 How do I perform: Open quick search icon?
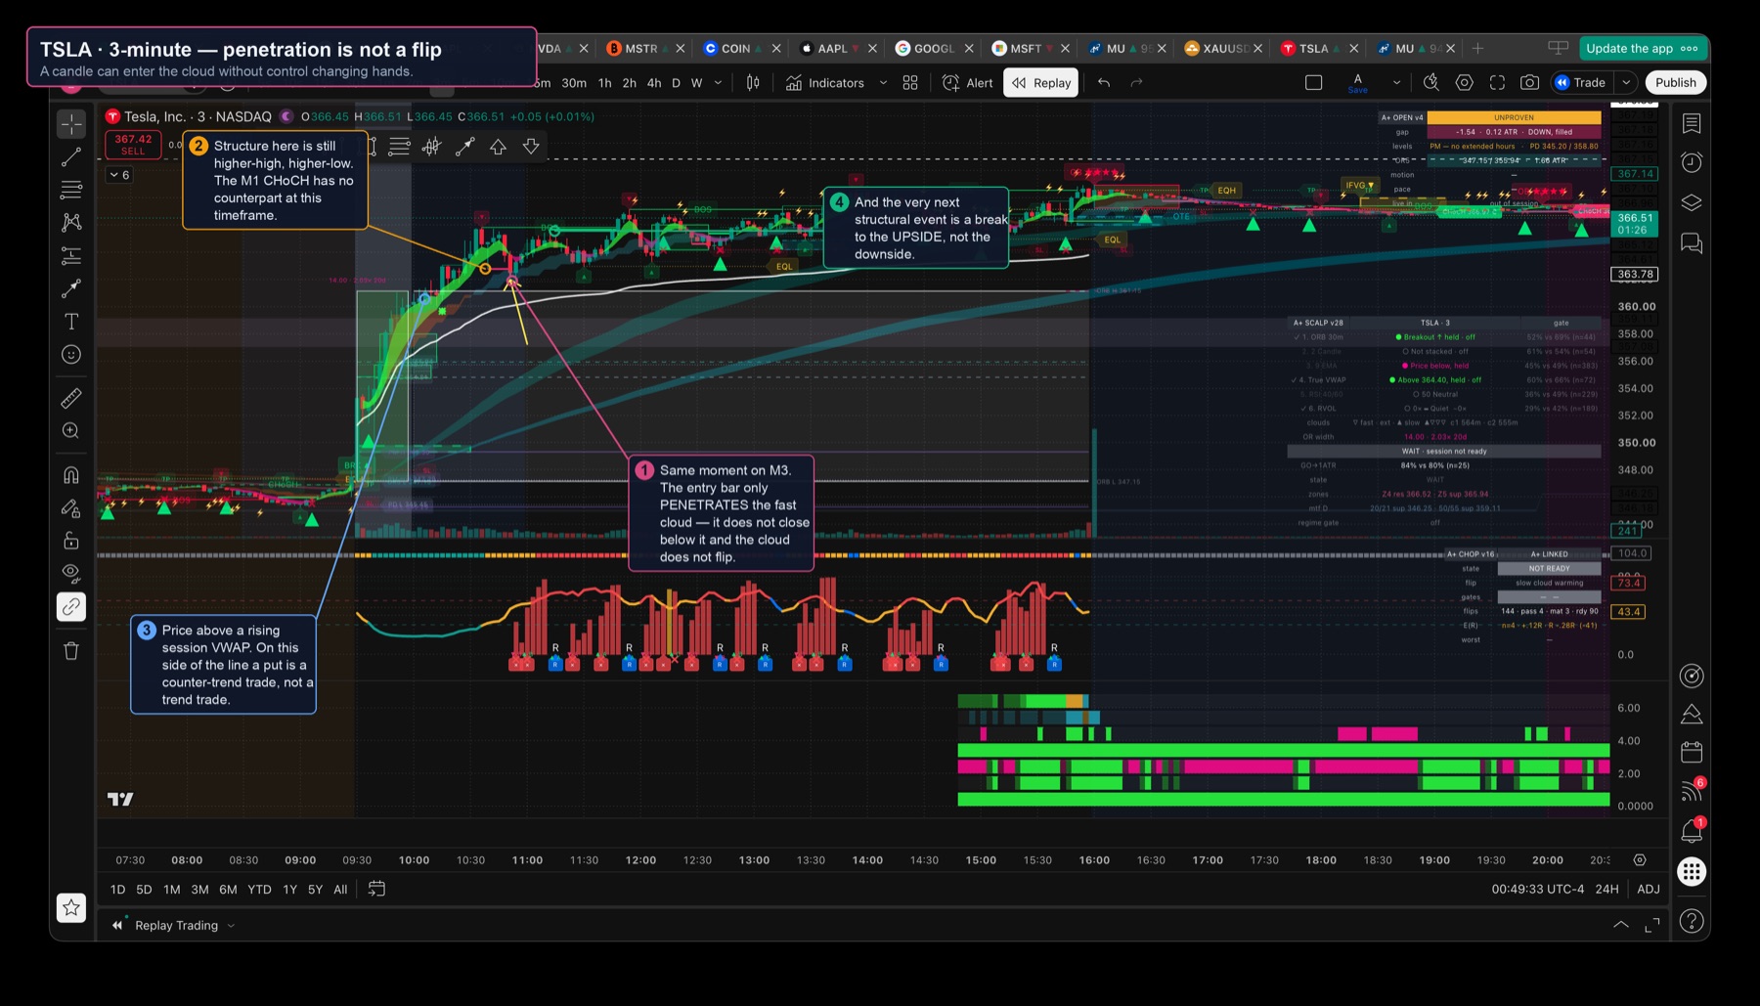click(1431, 83)
